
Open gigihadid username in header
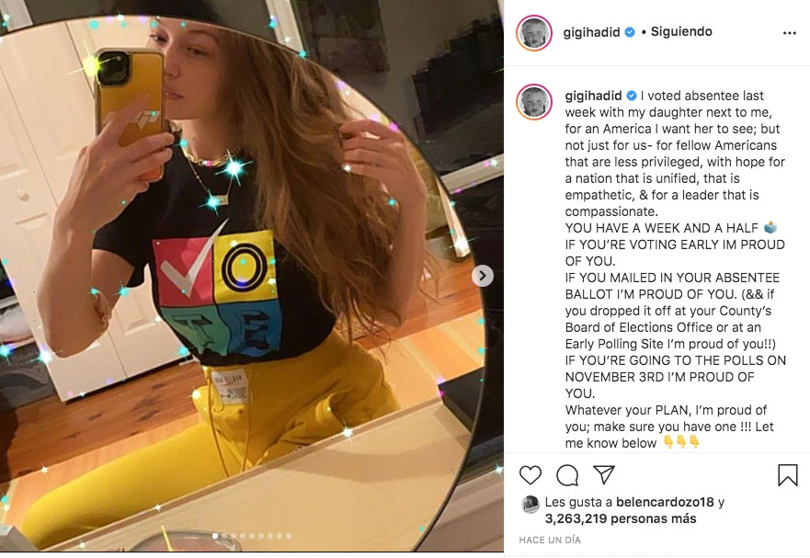[x=591, y=32]
